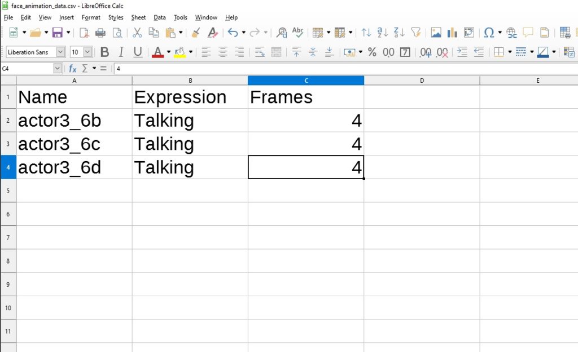Open the Data menu
The height and width of the screenshot is (352, 578).
(x=159, y=17)
